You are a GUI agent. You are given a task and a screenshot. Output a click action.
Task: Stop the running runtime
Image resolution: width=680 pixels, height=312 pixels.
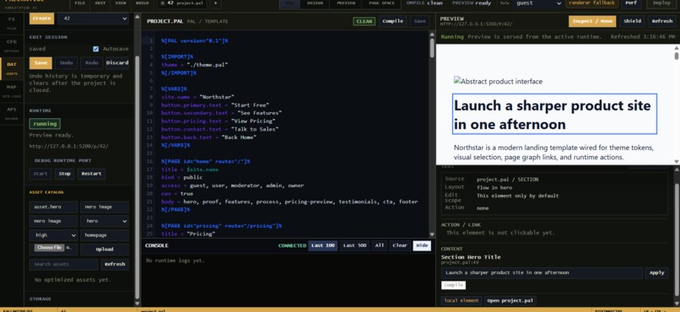click(x=64, y=174)
